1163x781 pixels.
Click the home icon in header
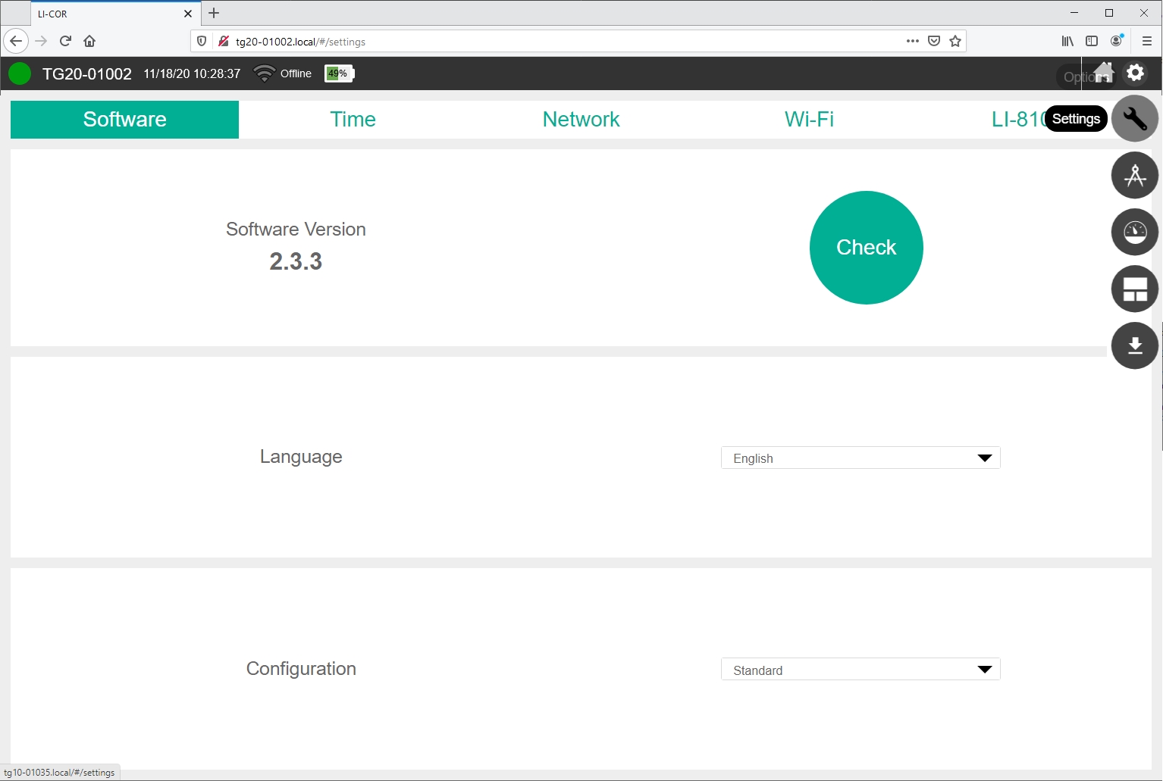click(x=1104, y=73)
